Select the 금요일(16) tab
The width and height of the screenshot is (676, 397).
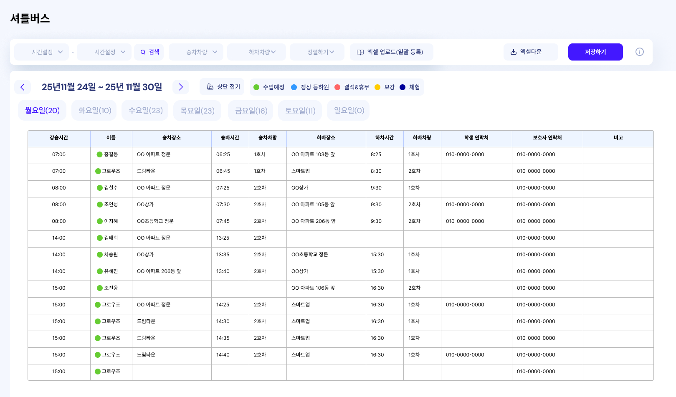[x=251, y=110]
